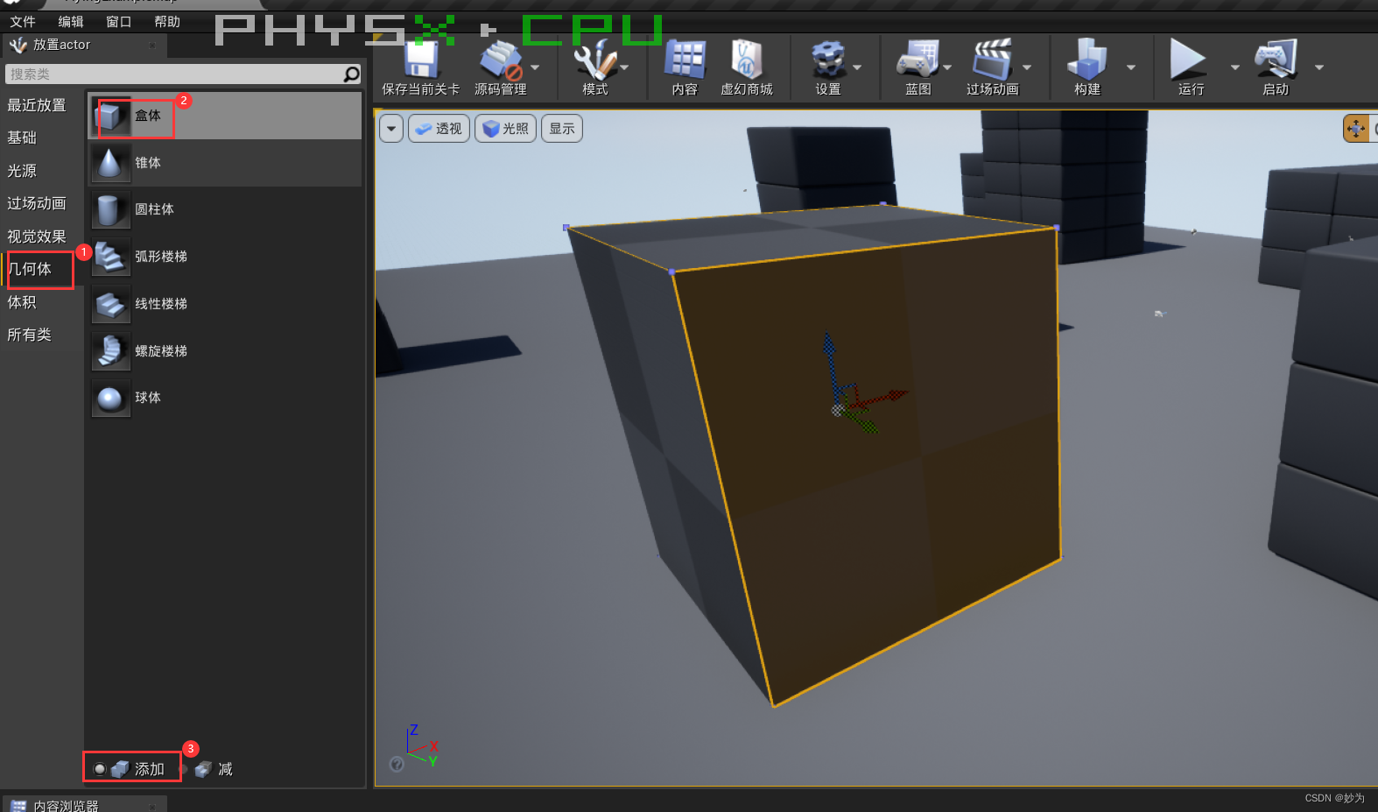Select the Recently Placed (最近放置) category
Viewport: 1378px width, 812px height.
(37, 105)
